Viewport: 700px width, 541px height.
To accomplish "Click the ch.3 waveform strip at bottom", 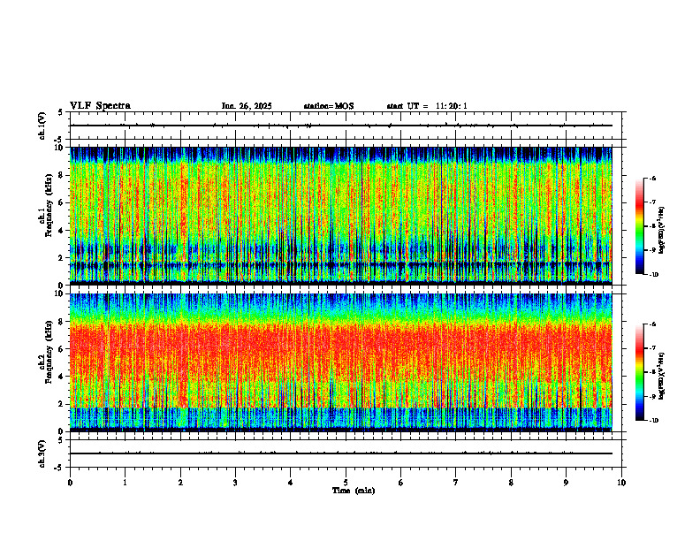I will point(346,453).
